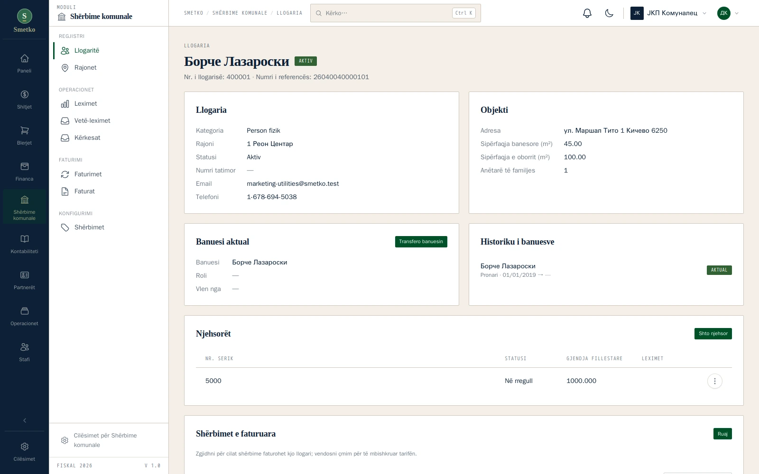Screen dimensions: 759x474
Task: Open Faturimet menu item
Action: coord(109,174)
